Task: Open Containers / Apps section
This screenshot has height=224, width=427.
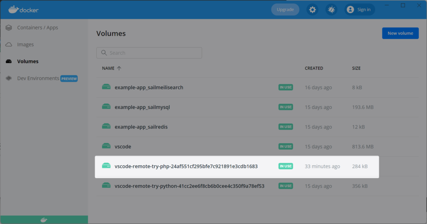Action: pos(38,28)
